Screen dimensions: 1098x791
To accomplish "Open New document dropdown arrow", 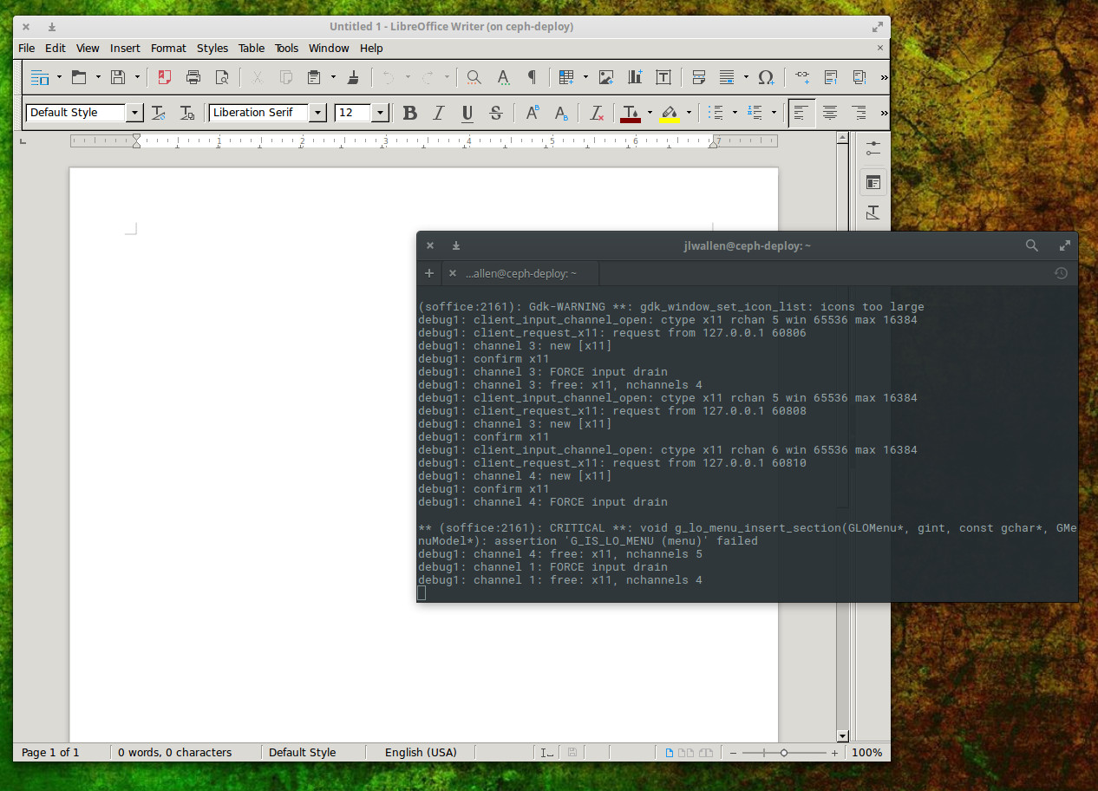I will tap(59, 77).
